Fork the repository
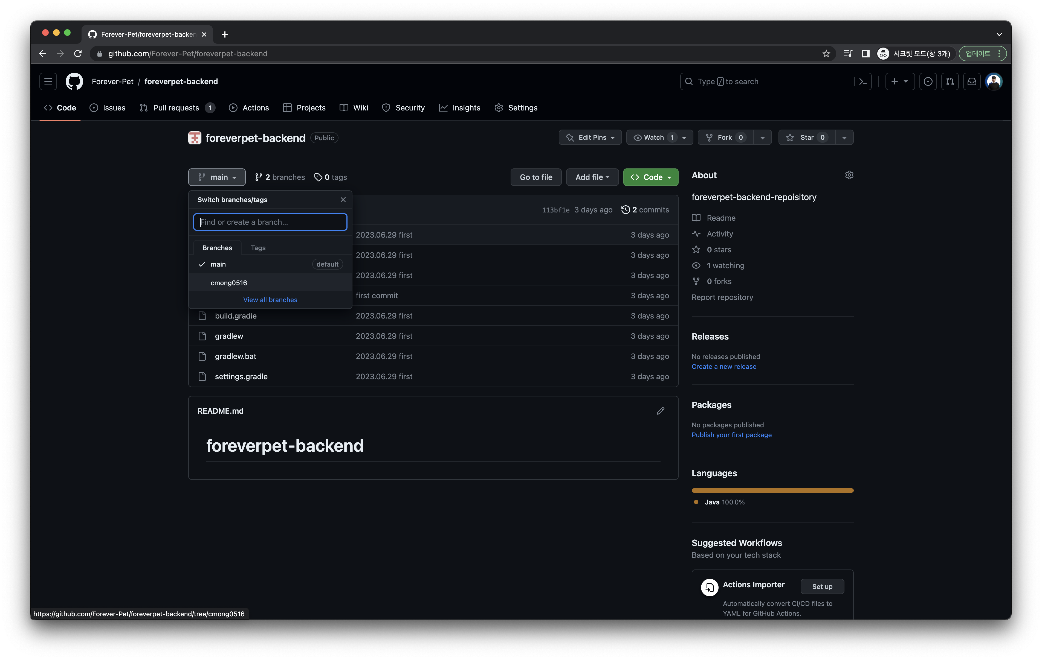 pos(725,138)
